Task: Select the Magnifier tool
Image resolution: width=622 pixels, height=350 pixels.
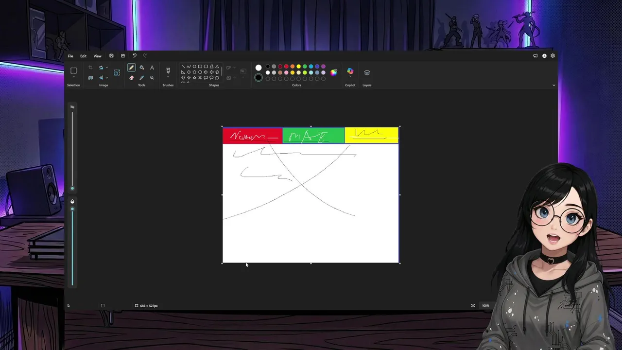Action: pyautogui.click(x=152, y=78)
